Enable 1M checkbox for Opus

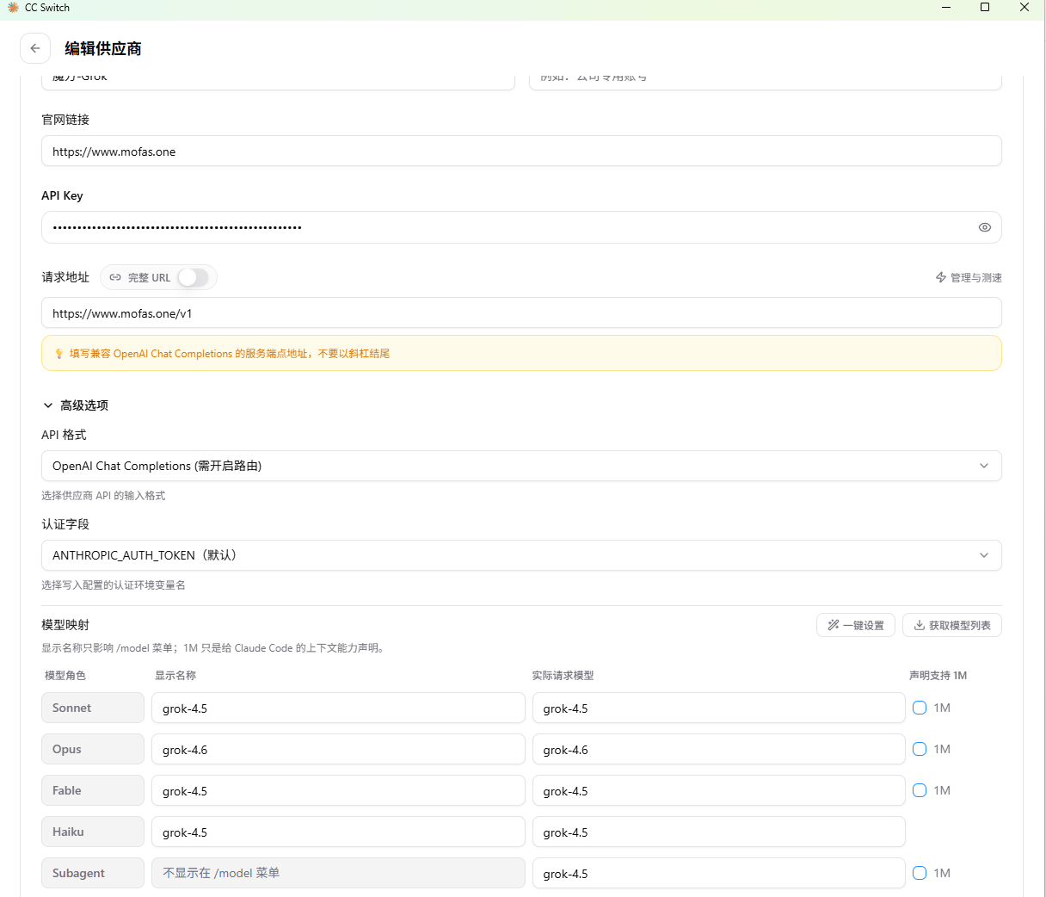(920, 749)
